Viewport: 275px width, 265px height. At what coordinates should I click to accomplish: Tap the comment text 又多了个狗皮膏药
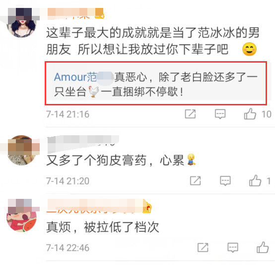coord(96,160)
